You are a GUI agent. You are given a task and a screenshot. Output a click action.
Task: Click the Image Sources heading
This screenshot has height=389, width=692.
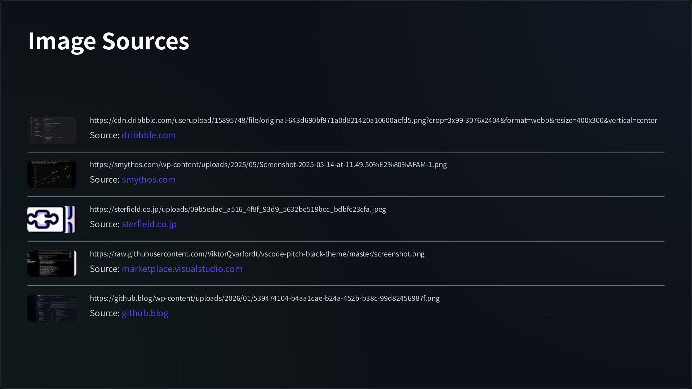[x=108, y=41]
